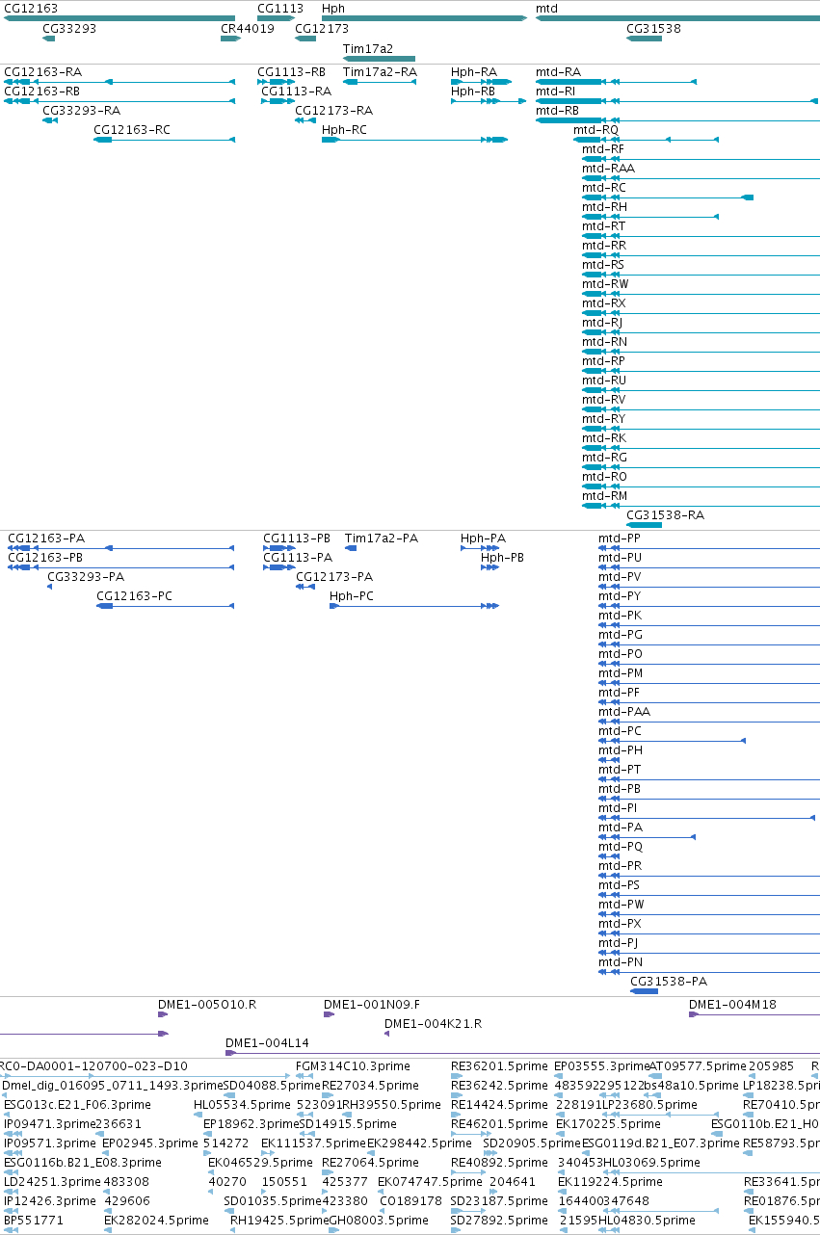The image size is (820, 1235).
Task: Open the mtd-PN protein label
Action: coord(621,962)
